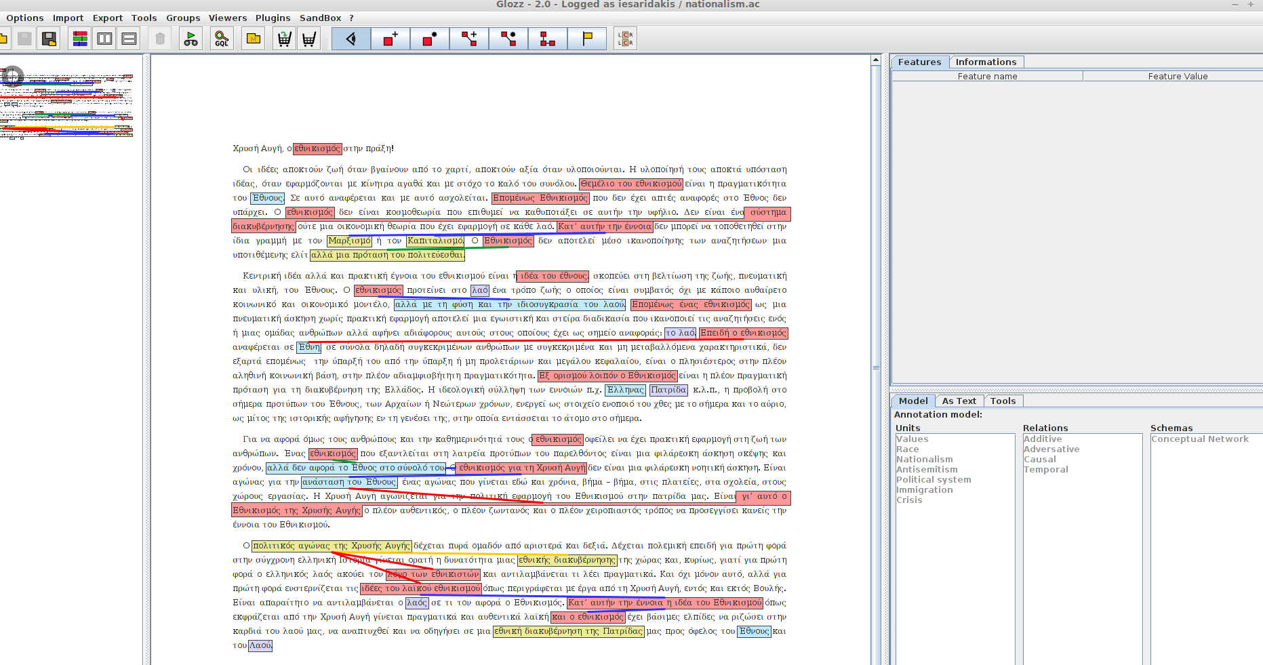Select the eye view mode tool
This screenshot has width=1263, height=665.
[x=351, y=39]
